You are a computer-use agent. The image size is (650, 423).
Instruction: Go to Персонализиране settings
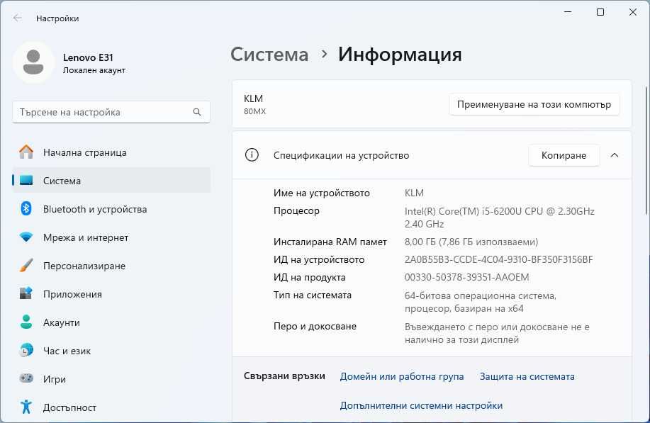(111, 266)
